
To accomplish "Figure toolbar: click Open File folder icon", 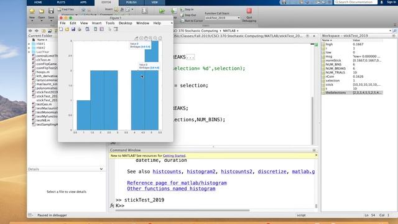I will pos(67,29).
